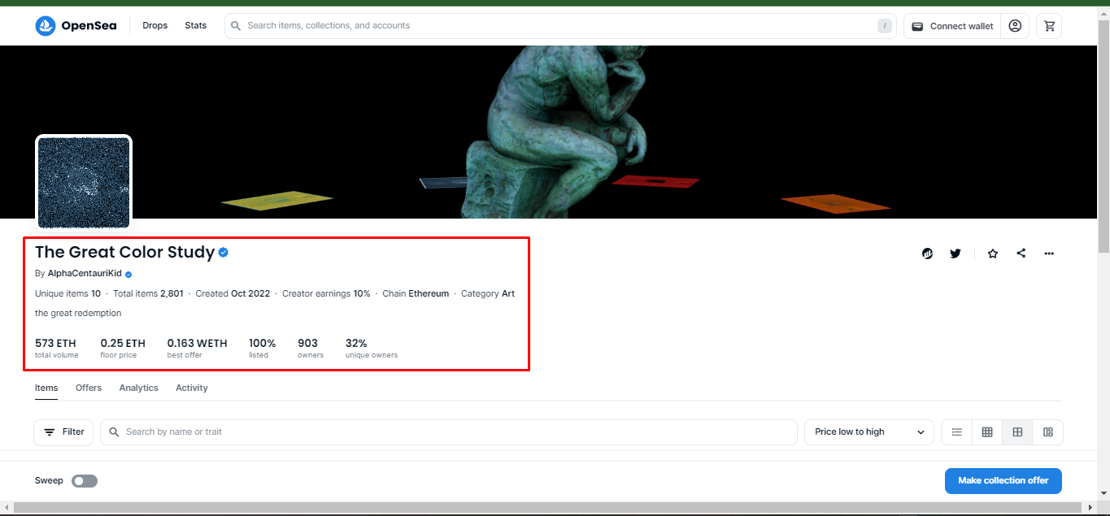Screen dimensions: 1110x516
Task: Click the 100% listed stat
Action: 263,349
